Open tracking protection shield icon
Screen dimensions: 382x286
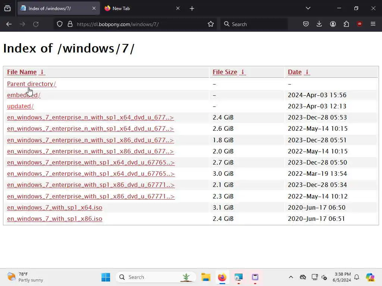pos(60,24)
